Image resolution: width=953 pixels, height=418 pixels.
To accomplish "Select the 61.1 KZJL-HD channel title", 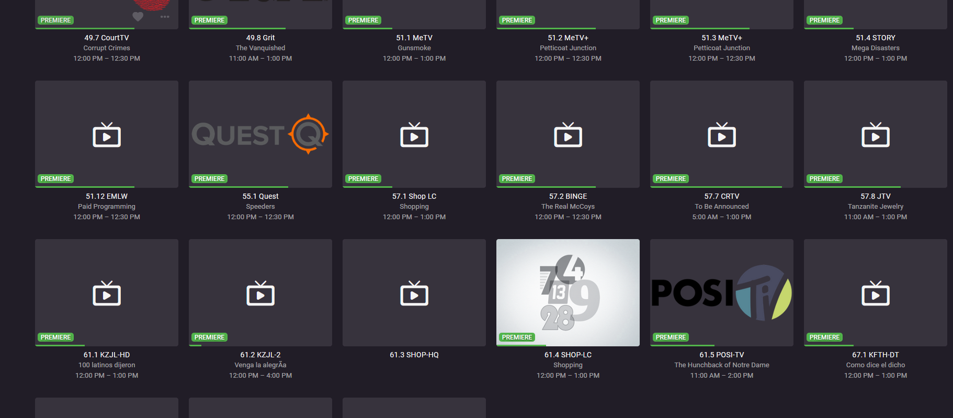I will [x=107, y=355].
